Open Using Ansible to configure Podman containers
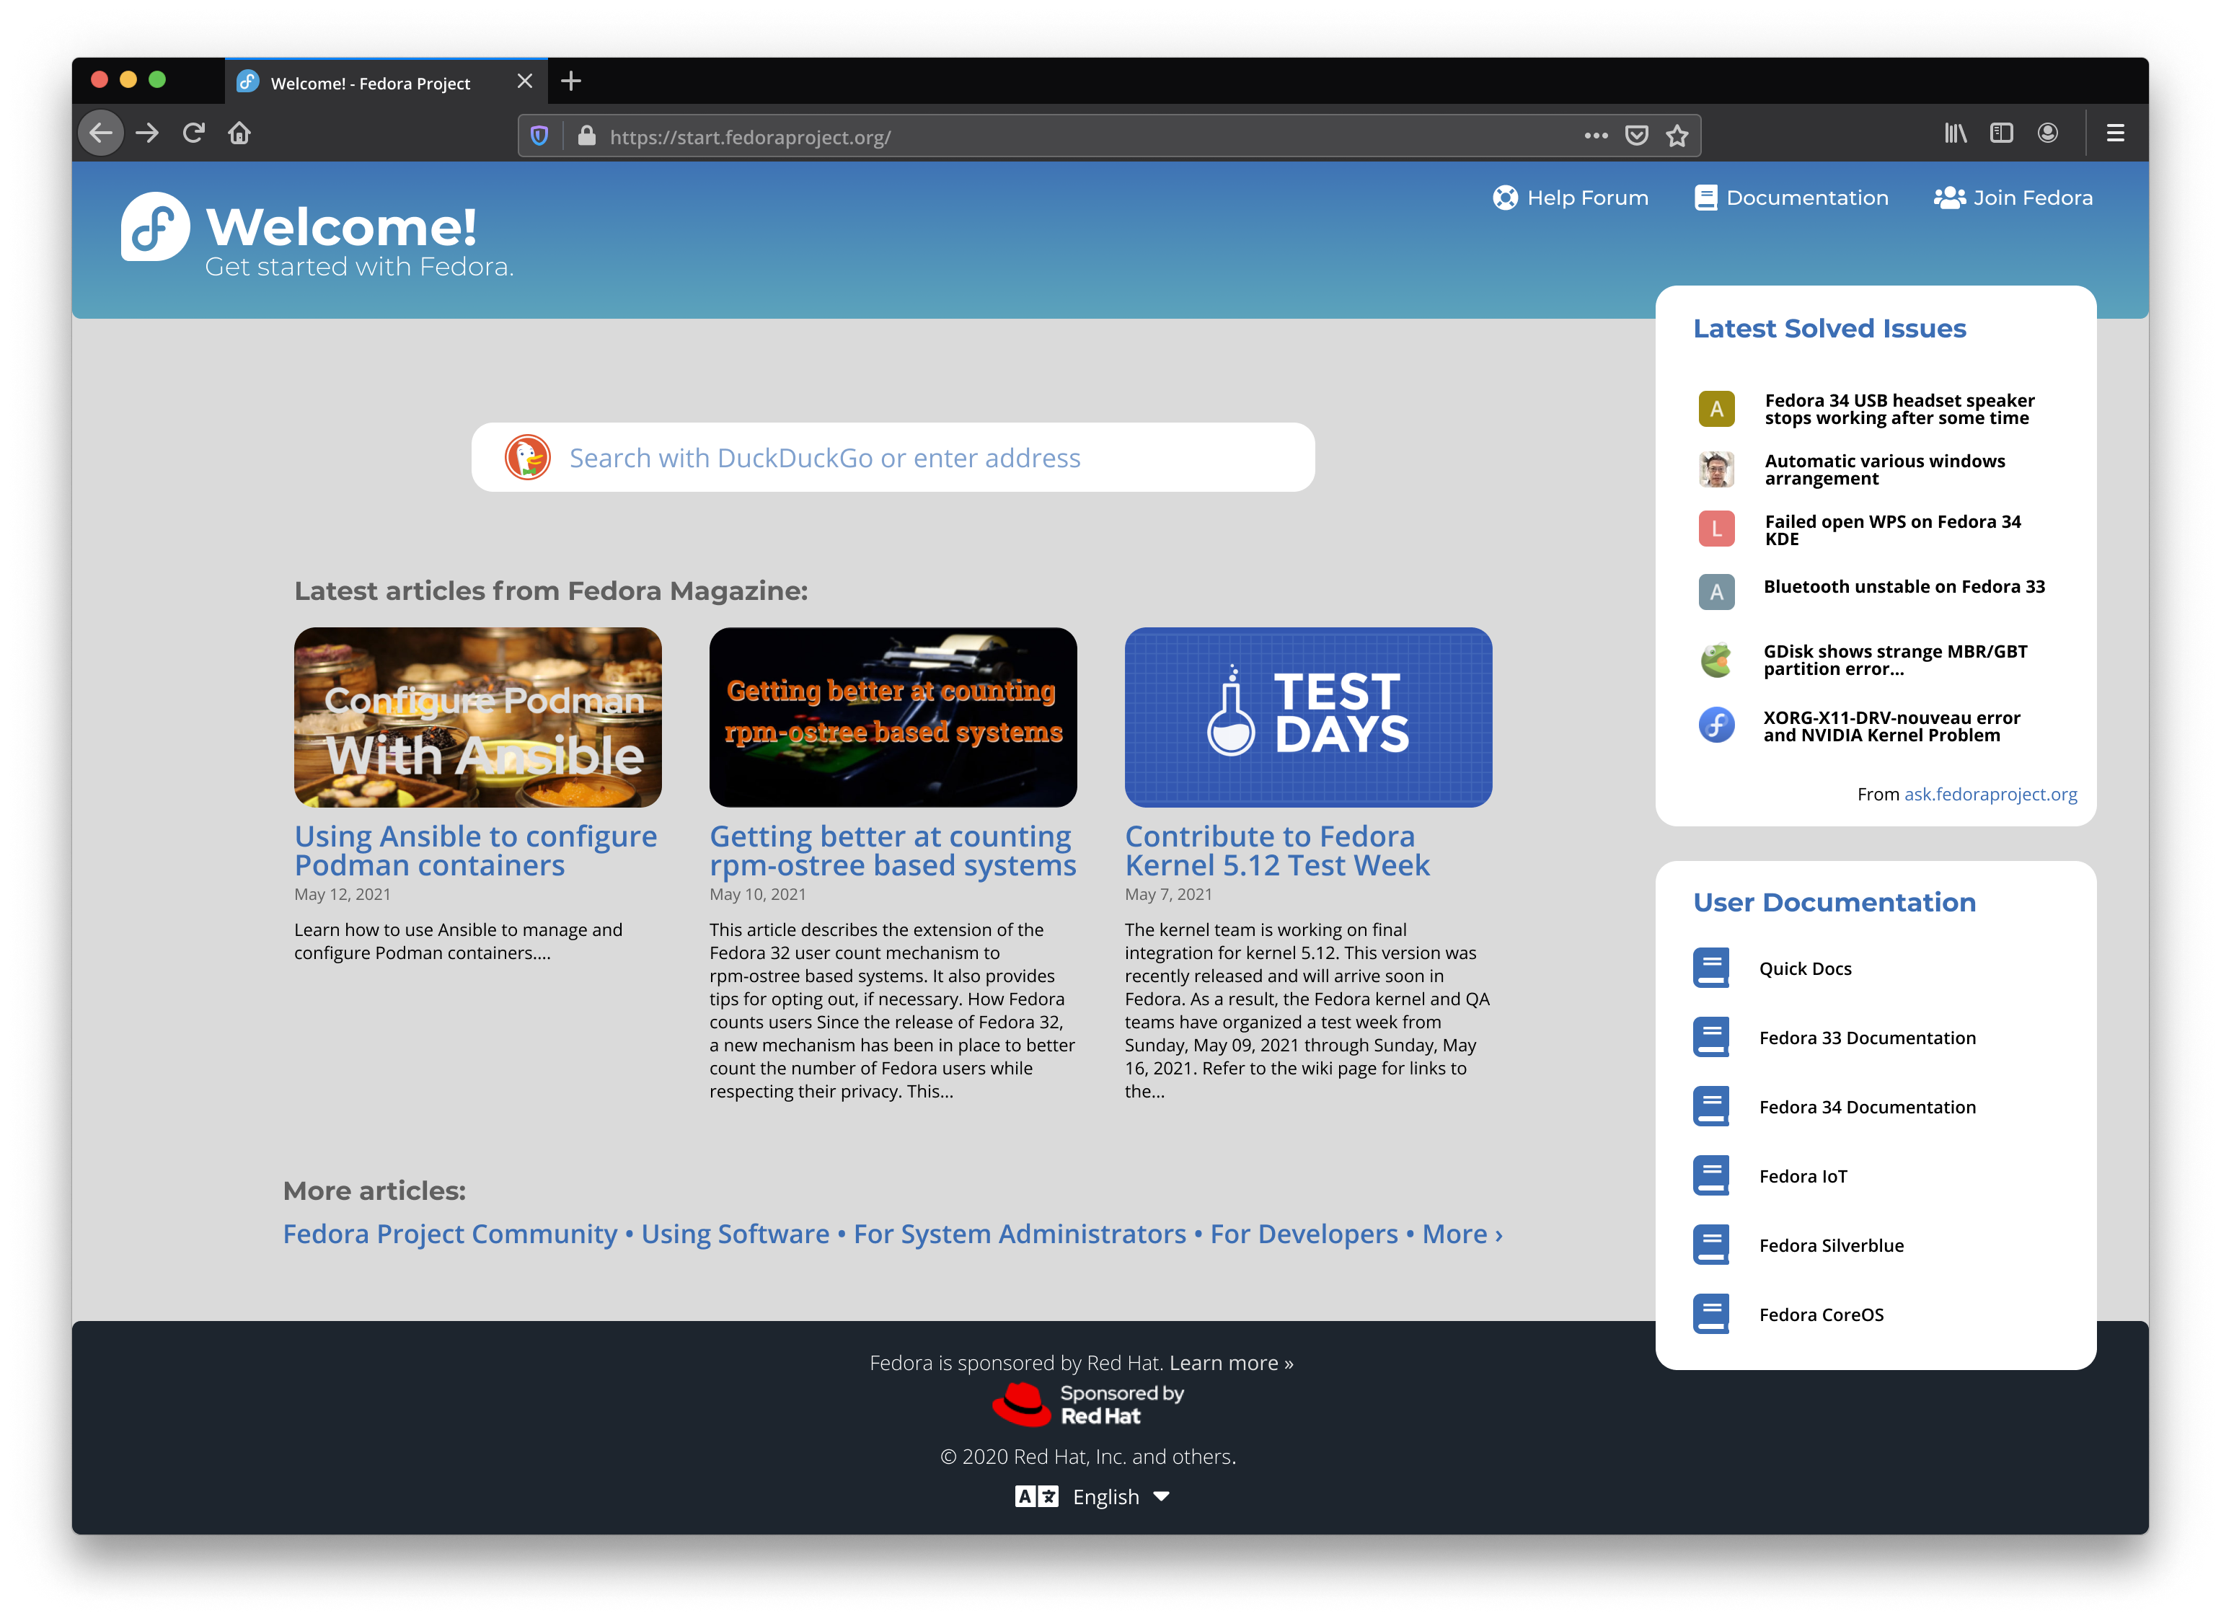The height and width of the screenshot is (1621, 2221). click(476, 851)
